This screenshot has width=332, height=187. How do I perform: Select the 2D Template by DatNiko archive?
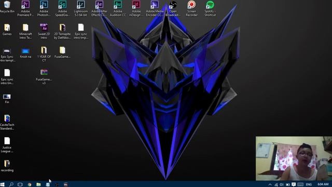tap(62, 31)
